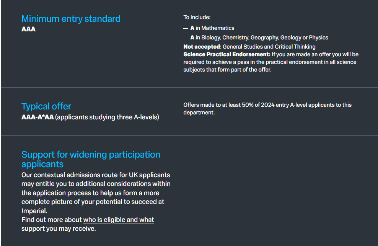
Task: Click the Find out more about text
Action: (52, 220)
